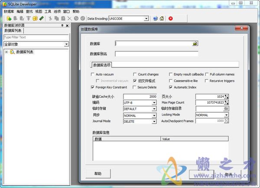Click the Copy toolbar icon
260x188 pixels.
click(x=56, y=18)
